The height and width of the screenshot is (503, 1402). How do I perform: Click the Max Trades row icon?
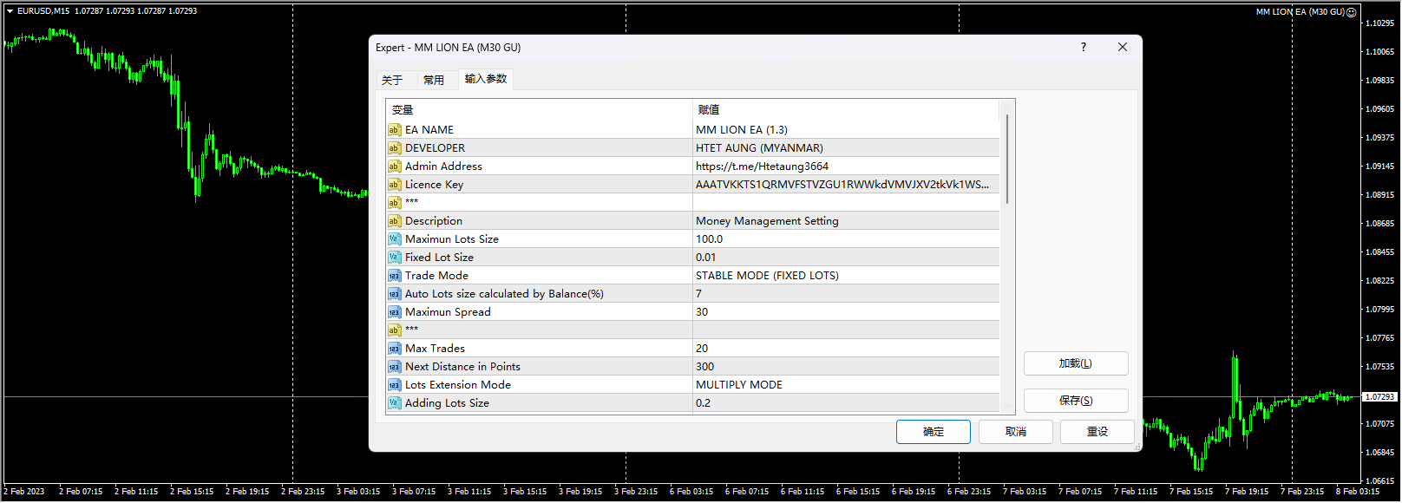click(x=394, y=349)
